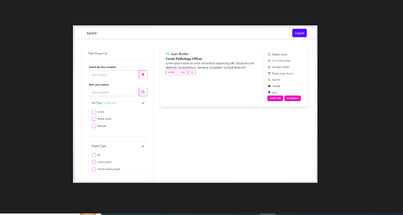Enable the Partial onsite checkbox
Viewport: 403px width, 215px height.
coord(94,119)
